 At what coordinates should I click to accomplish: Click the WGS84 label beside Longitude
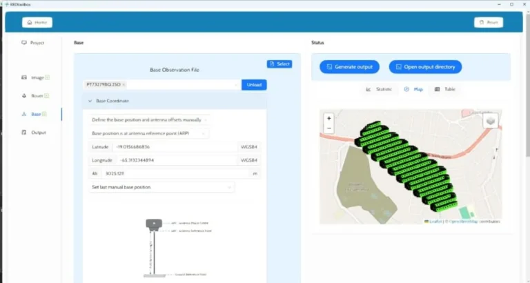[248, 160]
